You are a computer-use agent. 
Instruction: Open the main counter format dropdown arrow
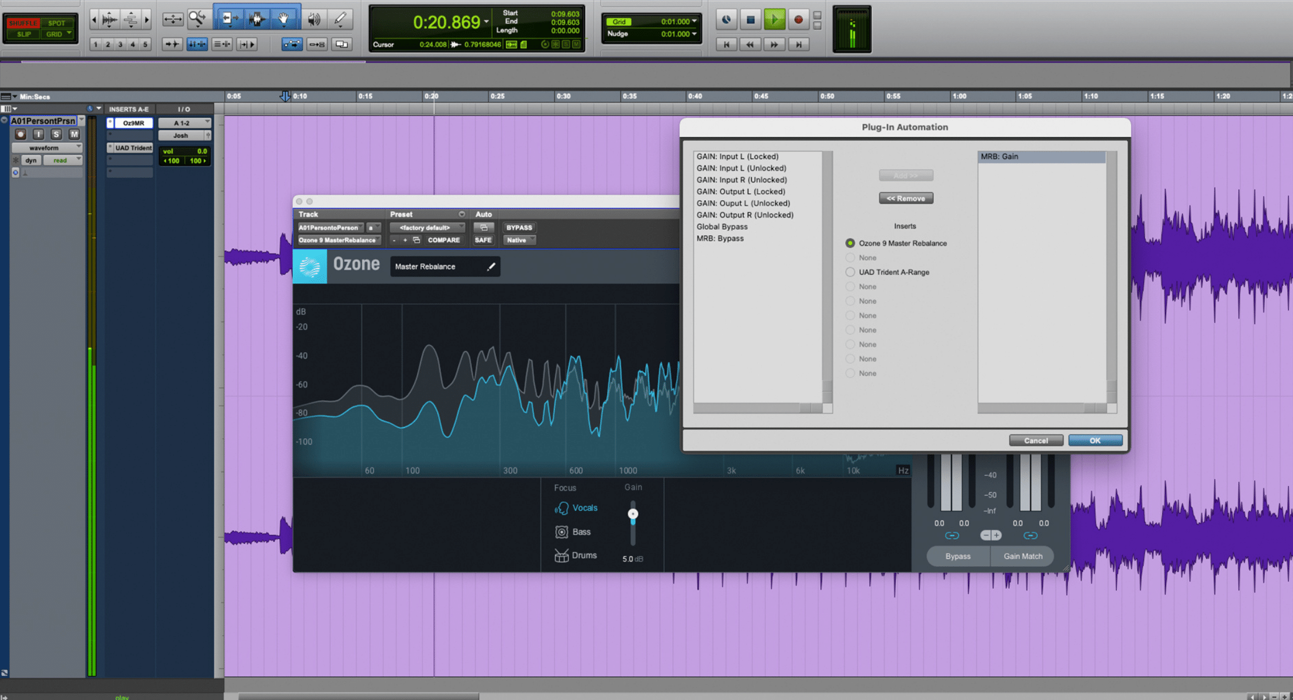pos(486,22)
